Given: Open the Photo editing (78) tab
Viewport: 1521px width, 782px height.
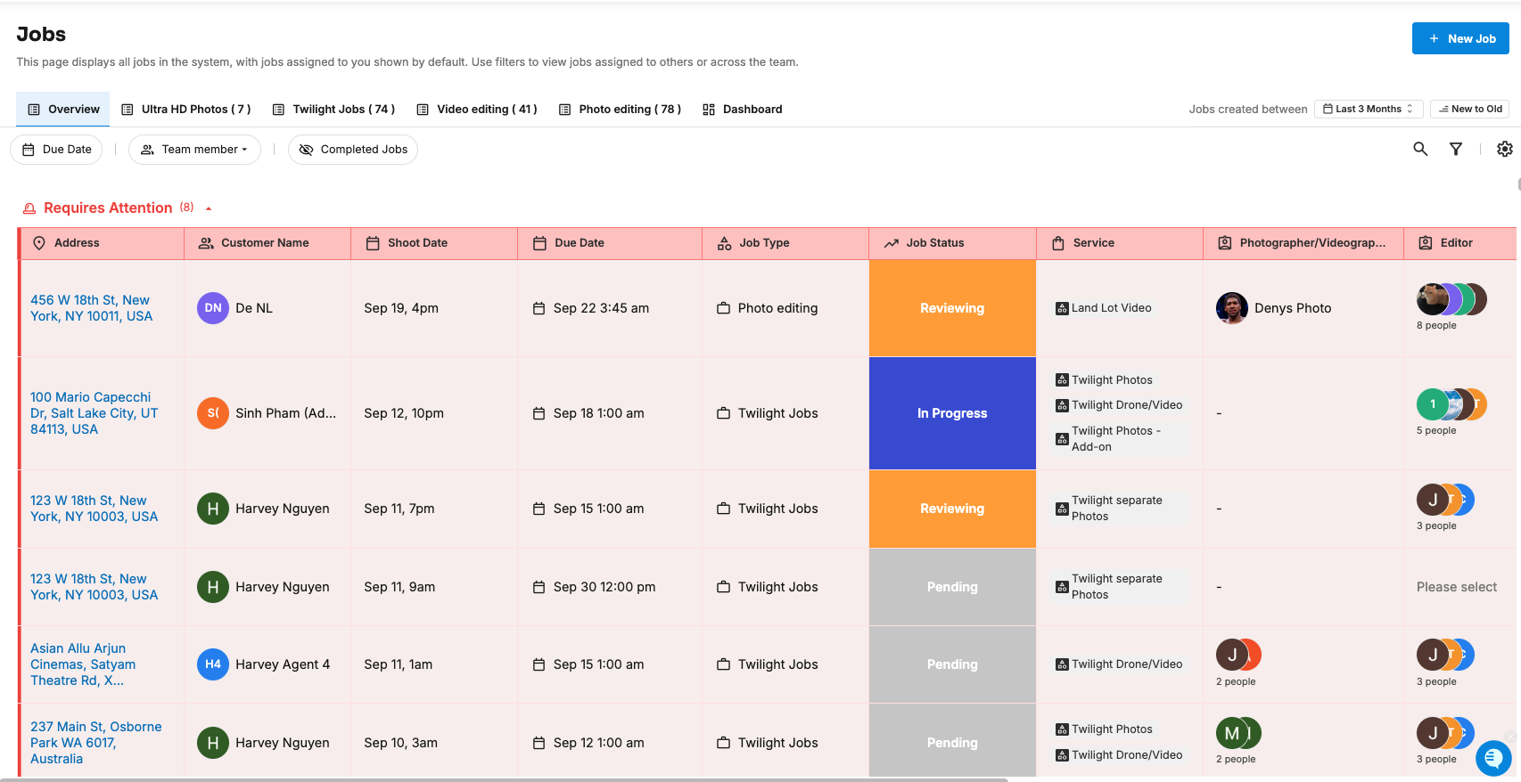Looking at the screenshot, I should coord(620,110).
